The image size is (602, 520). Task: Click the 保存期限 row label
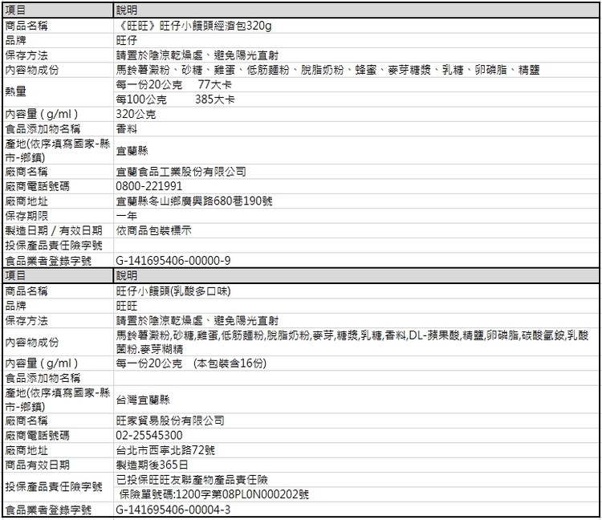26,215
